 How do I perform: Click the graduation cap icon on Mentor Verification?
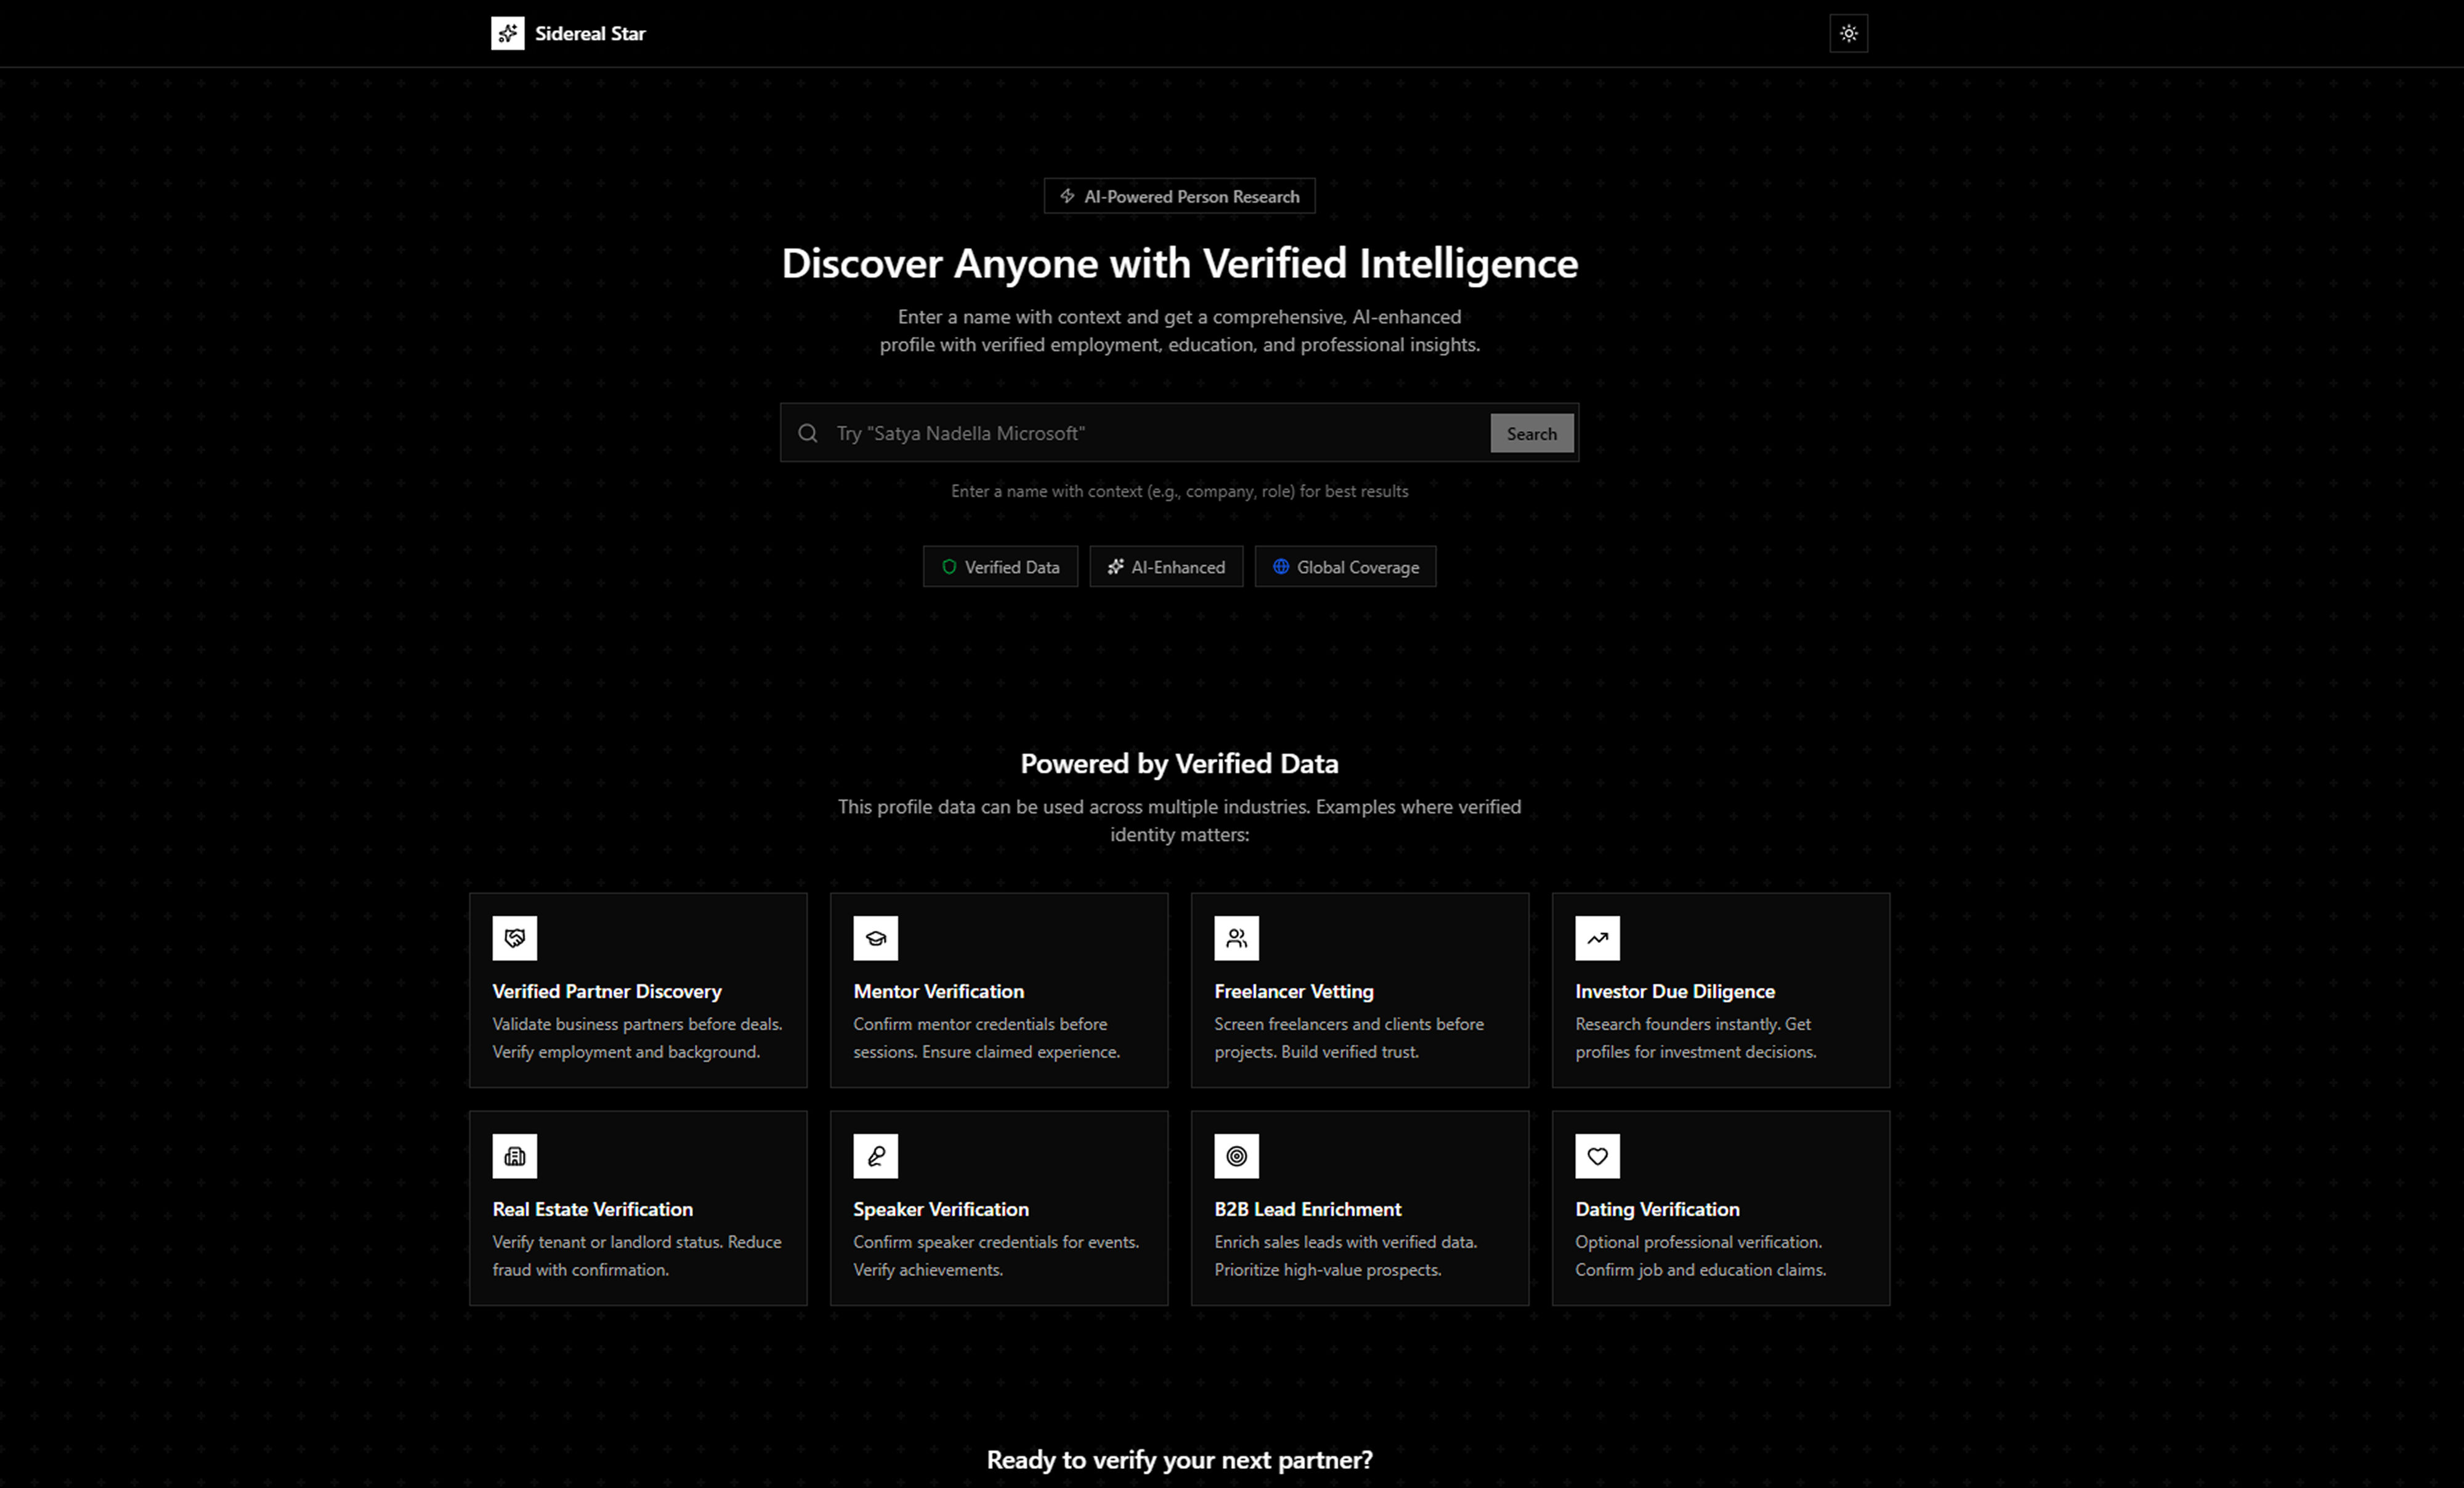[x=875, y=938]
